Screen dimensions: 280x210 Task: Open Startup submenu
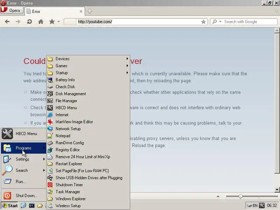coord(88,73)
